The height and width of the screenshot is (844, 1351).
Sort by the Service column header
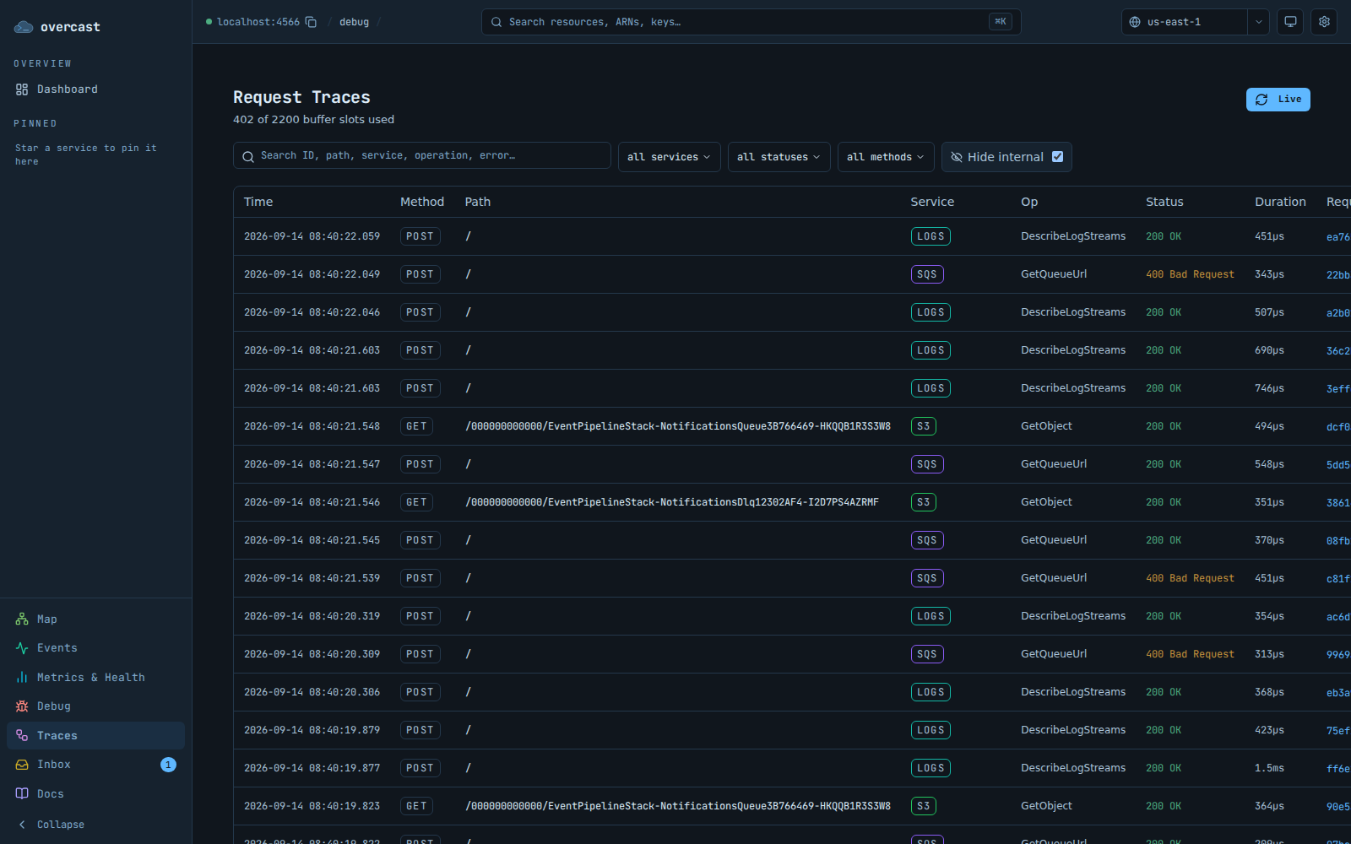932,202
